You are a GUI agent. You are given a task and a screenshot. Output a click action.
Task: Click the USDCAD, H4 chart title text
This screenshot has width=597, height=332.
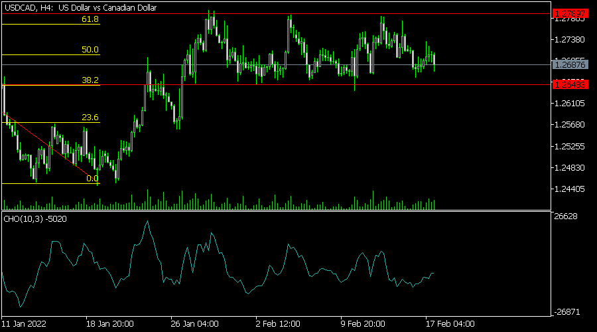pyautogui.click(x=80, y=7)
